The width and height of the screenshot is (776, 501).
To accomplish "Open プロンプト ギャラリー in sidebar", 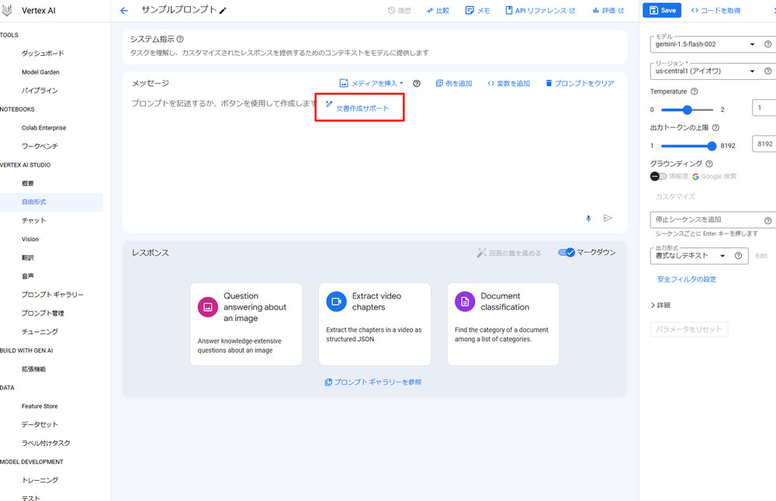I will coord(52,295).
